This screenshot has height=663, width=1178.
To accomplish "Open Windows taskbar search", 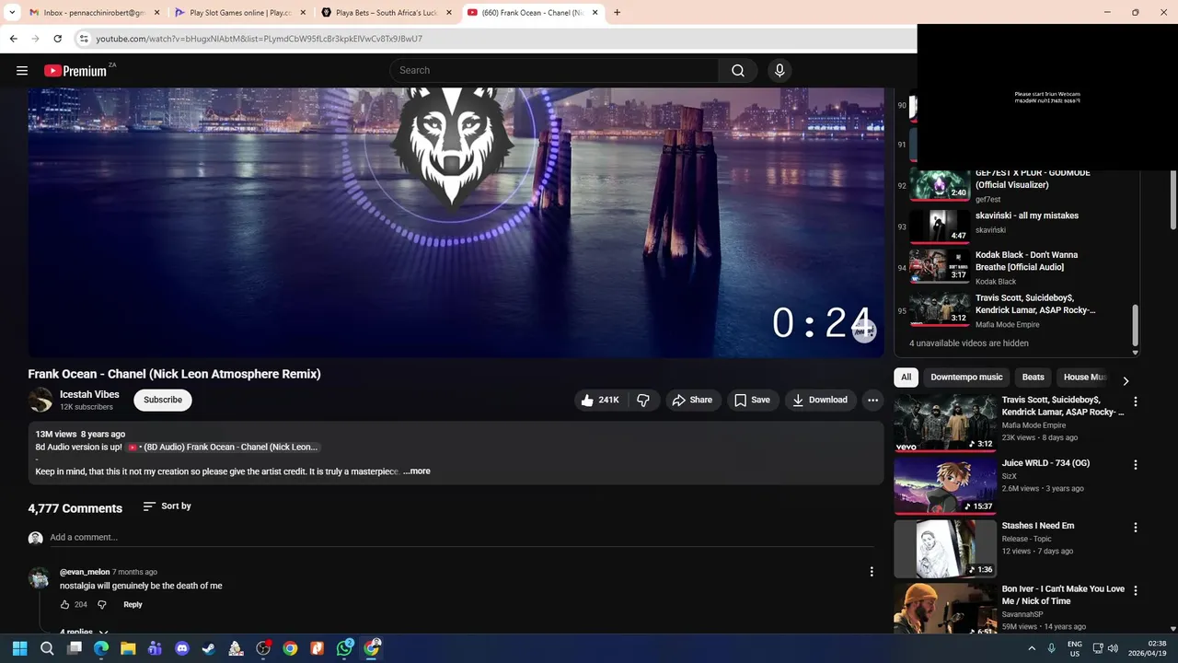I will 47,648.
